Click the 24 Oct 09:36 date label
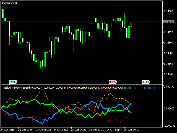This screenshot has height=133, width=177. click(x=97, y=130)
